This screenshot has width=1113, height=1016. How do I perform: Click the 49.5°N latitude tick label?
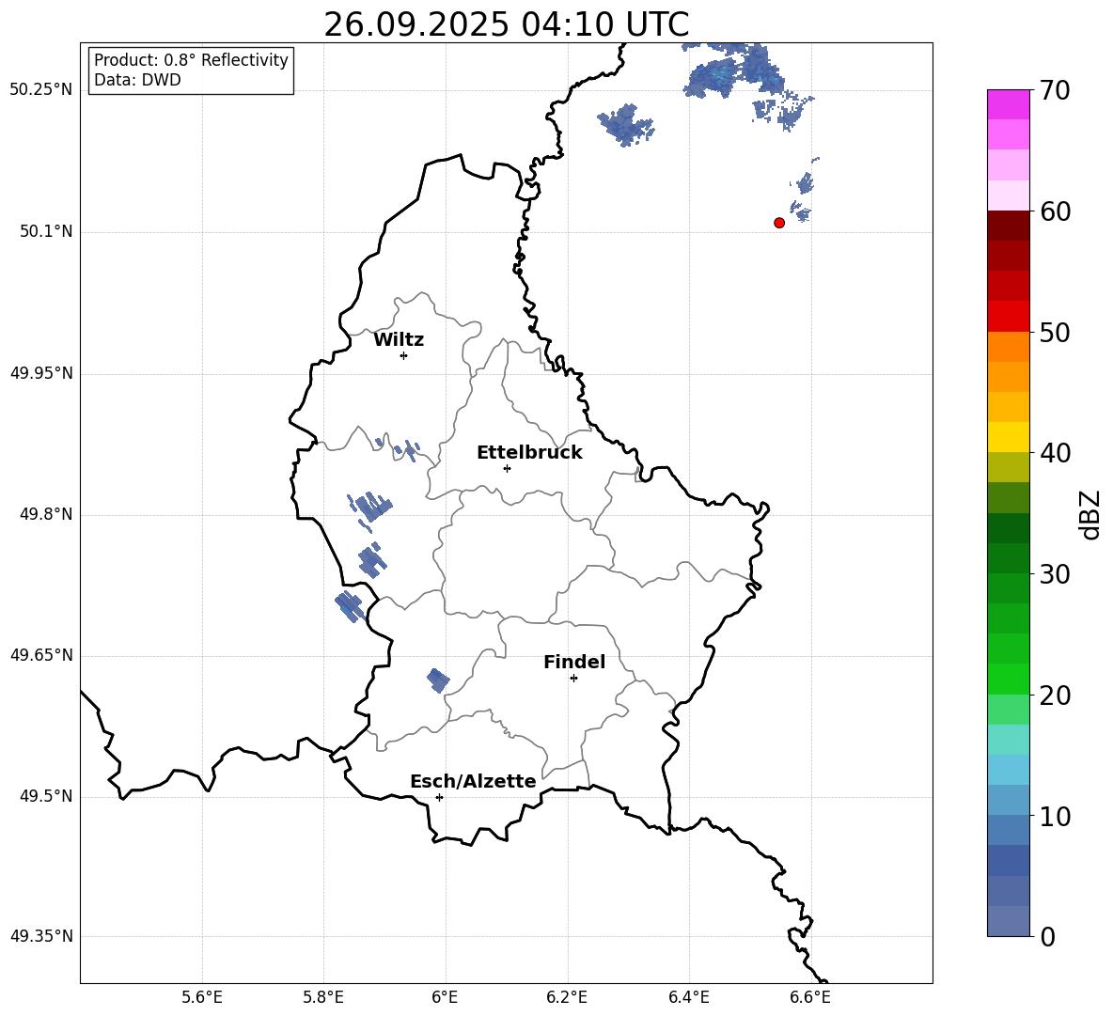pyautogui.click(x=46, y=796)
